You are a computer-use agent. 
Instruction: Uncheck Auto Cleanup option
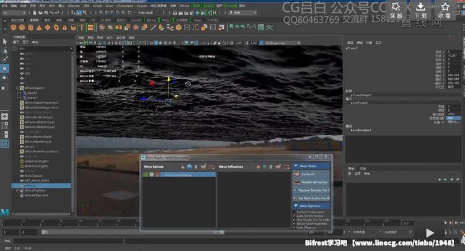(x=294, y=227)
